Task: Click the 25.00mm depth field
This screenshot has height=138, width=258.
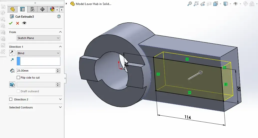Action: 36,71
